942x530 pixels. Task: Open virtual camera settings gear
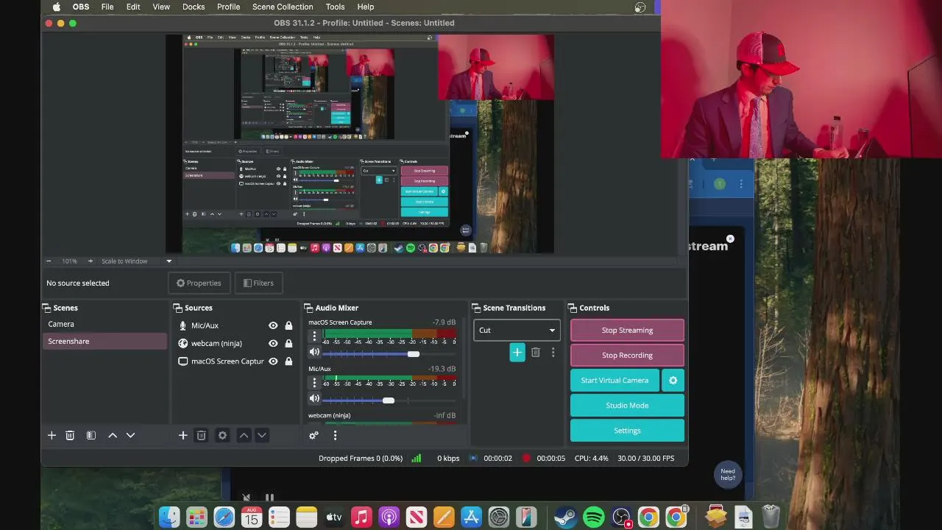[673, 380]
